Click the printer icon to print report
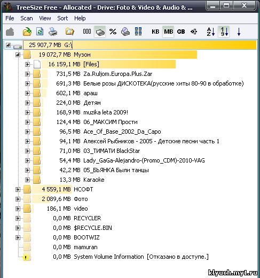 coord(53,32)
